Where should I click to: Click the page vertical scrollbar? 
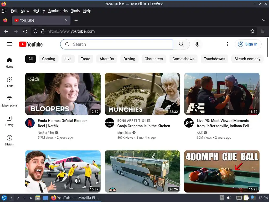coord(267,47)
